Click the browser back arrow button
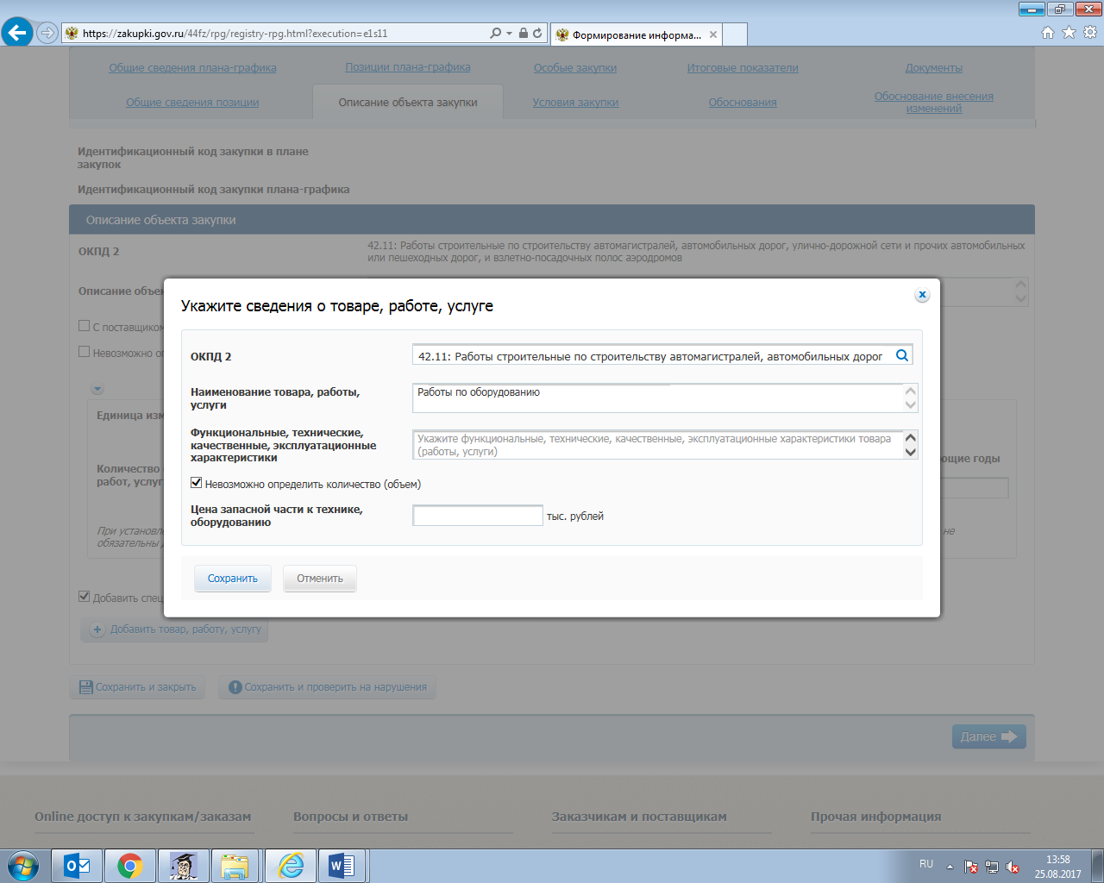The height and width of the screenshot is (883, 1104). click(x=17, y=33)
